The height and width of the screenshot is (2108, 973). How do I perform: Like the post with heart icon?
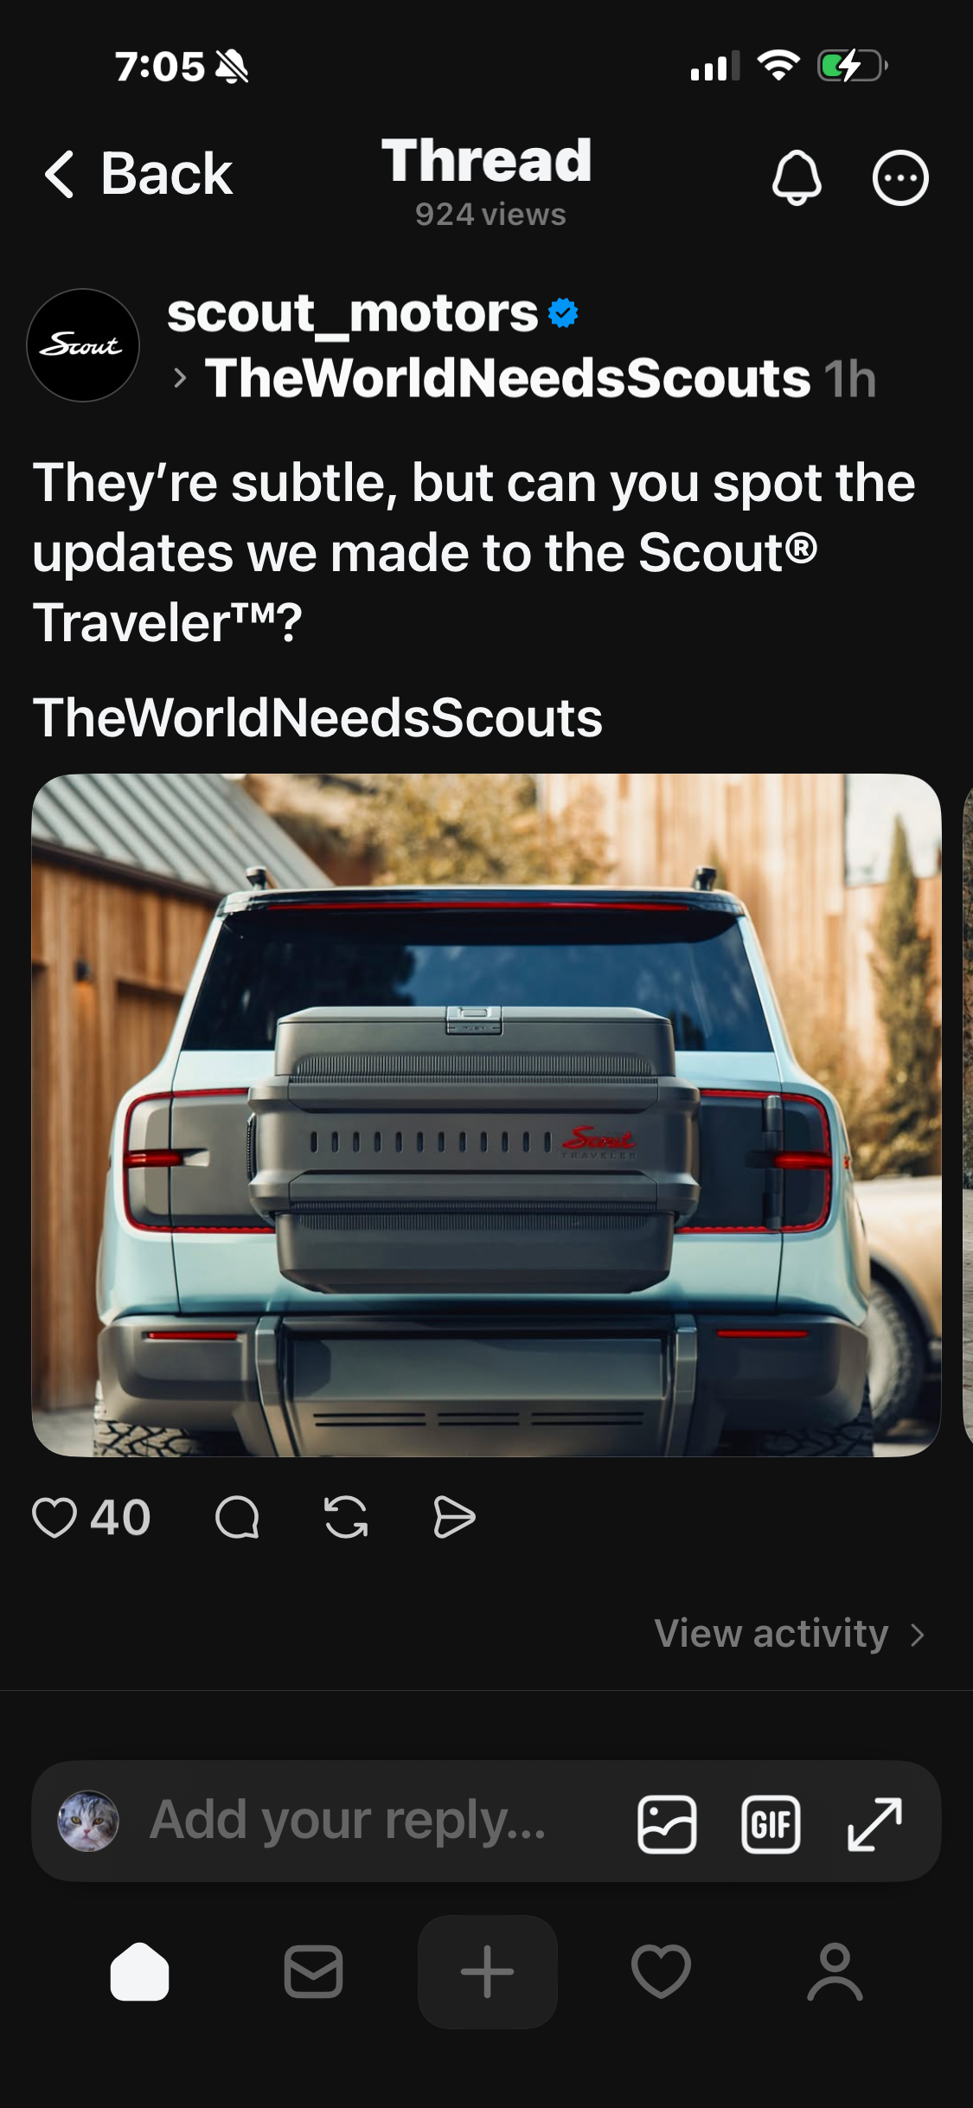coord(54,1518)
